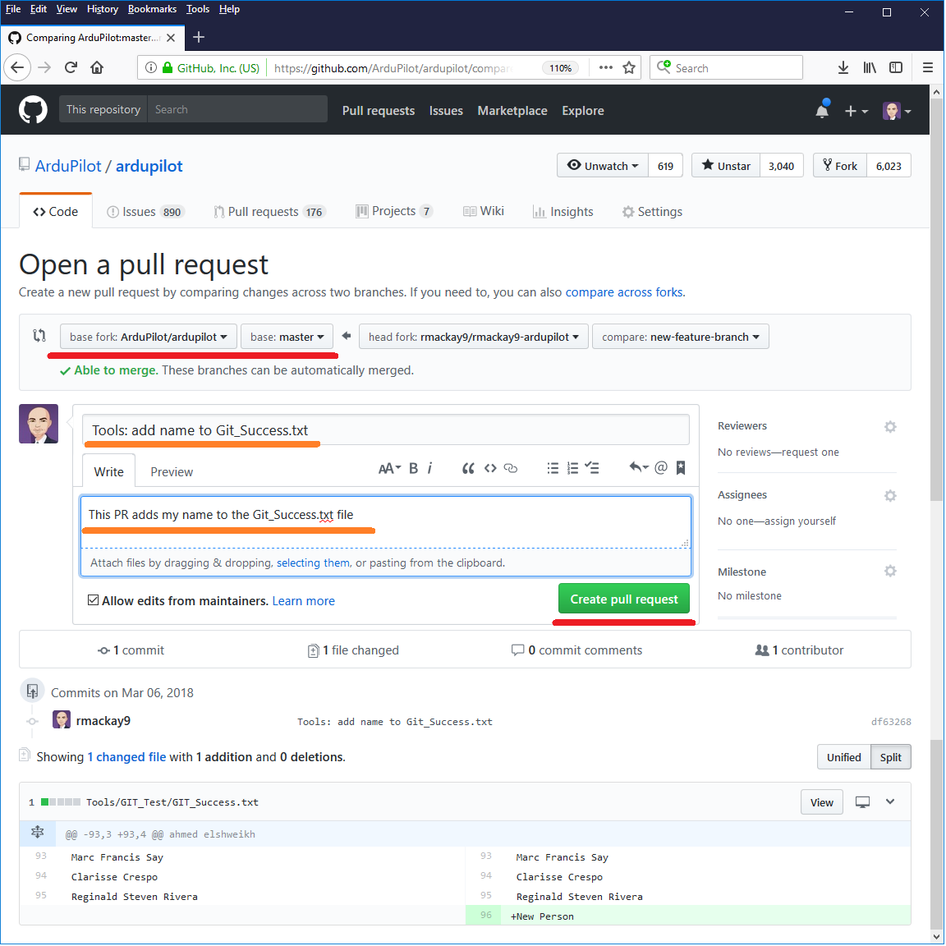Click the pull request title field

point(386,430)
